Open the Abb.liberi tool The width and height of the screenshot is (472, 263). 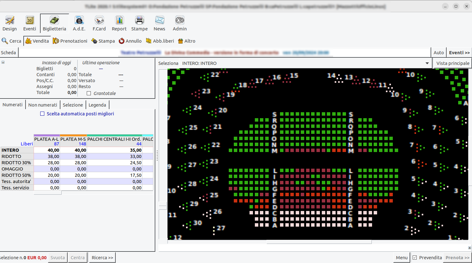[160, 41]
